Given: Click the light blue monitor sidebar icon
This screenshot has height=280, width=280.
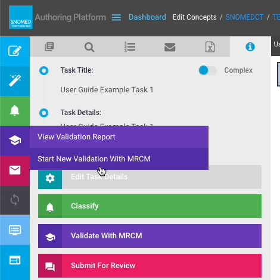Looking at the screenshot, I should (15, 230).
